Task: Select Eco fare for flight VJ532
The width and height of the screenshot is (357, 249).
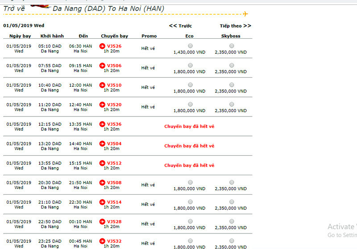Action: pyautogui.click(x=191, y=241)
